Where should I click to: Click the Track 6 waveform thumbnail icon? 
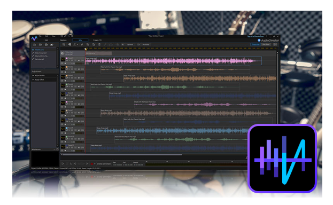63,103
